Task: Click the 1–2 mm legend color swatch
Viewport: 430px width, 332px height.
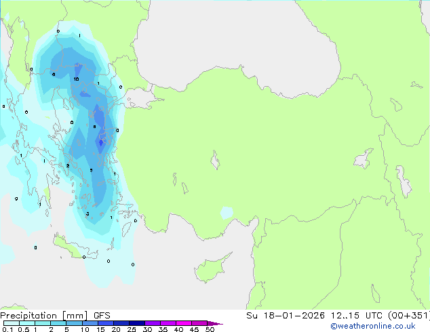Action: (x=43, y=323)
